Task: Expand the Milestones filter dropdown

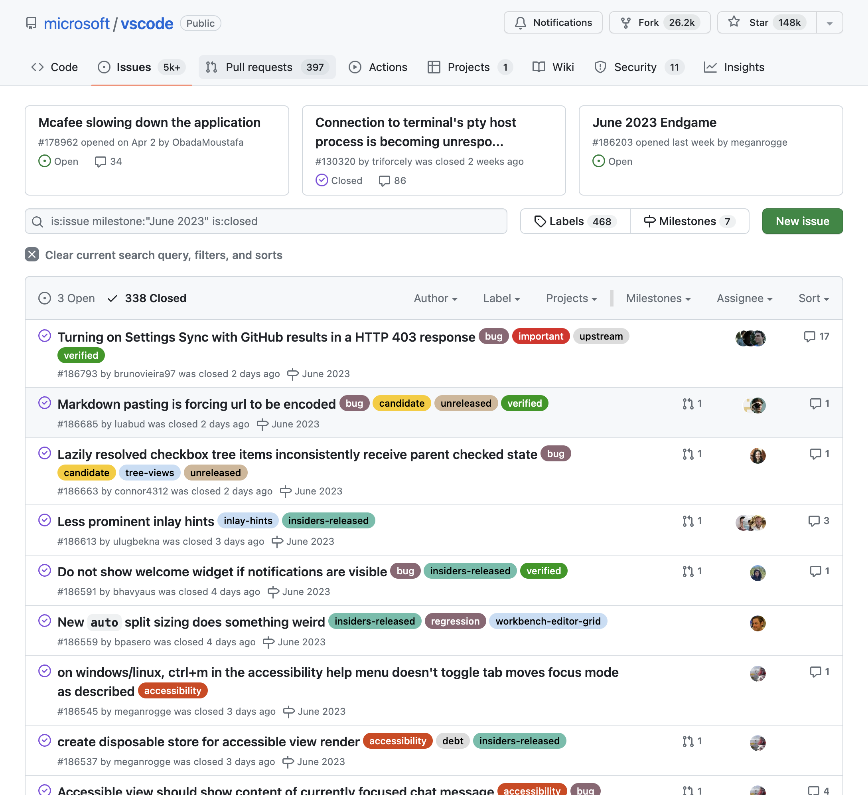Action: pyautogui.click(x=658, y=298)
